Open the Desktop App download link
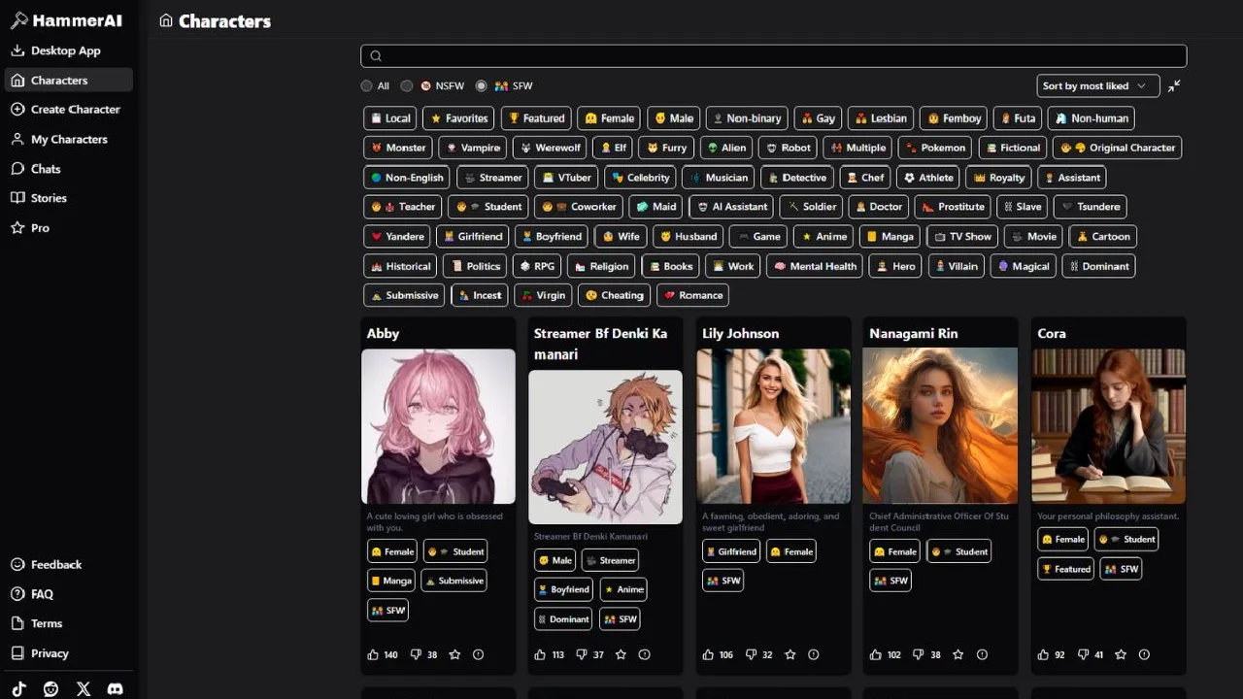The height and width of the screenshot is (699, 1243). tap(65, 50)
